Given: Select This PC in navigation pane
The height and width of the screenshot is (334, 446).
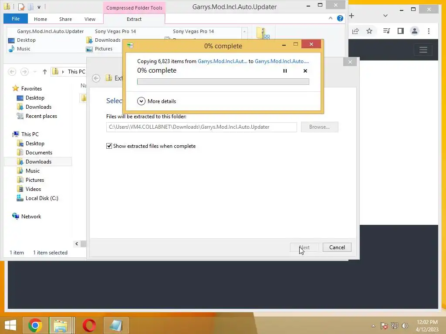Looking at the screenshot, I should tap(25, 134).
